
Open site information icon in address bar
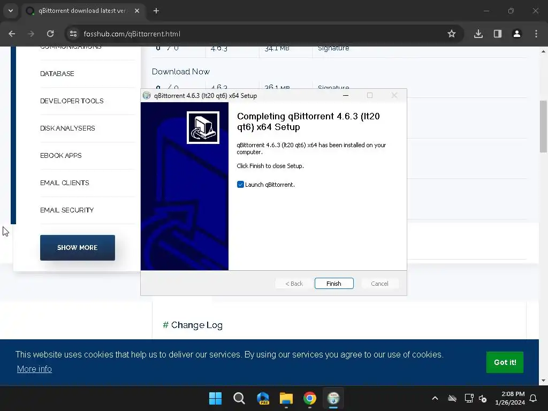73,34
